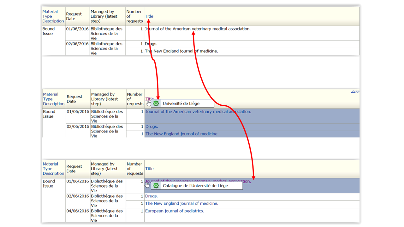404x227 pixels.
Task: Choose the Université de Liège popup menu entry
Action: 182,103
